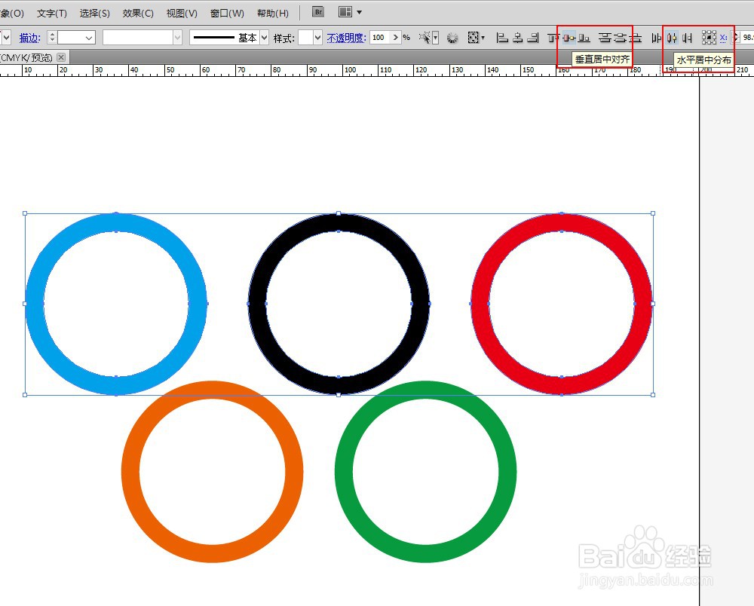Screen dimensions: 754x606
Task: Open the 视图(V) menu
Action: coord(182,13)
